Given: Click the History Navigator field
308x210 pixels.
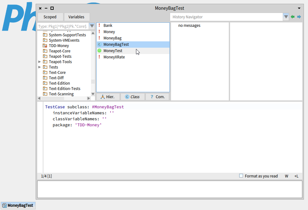Looking at the screenshot, I should (x=226, y=17).
